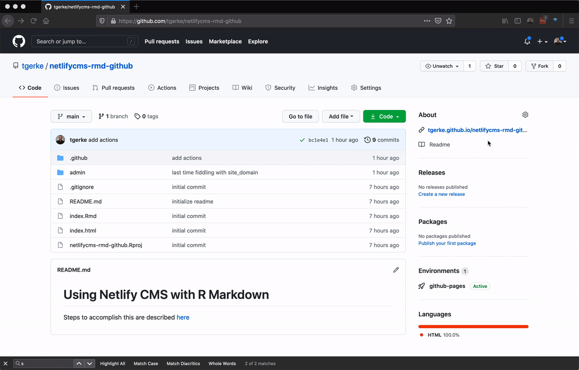The width and height of the screenshot is (579, 370).
Task: Click the github-pages rocket icon
Action: point(422,286)
